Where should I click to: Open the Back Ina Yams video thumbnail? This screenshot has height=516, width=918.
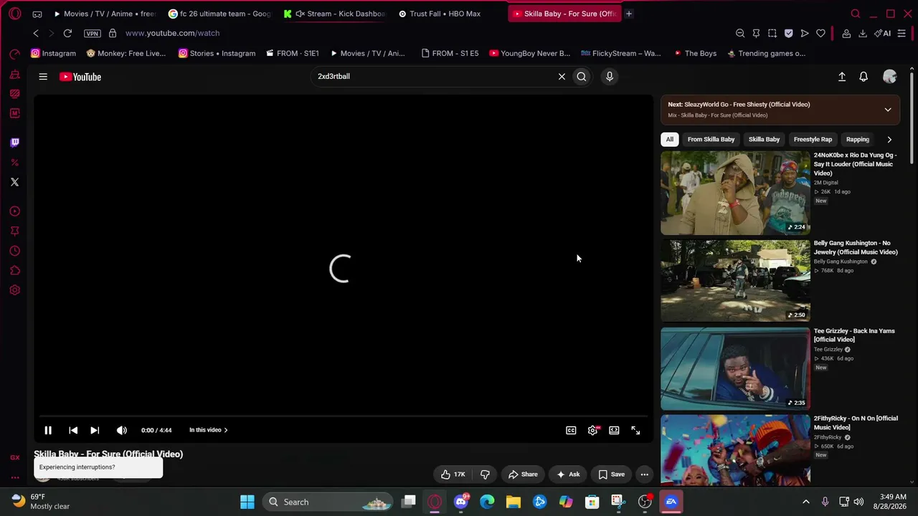pos(735,368)
